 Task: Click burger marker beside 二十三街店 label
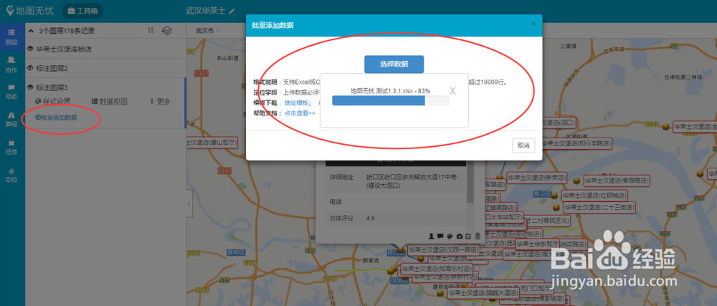556,207
